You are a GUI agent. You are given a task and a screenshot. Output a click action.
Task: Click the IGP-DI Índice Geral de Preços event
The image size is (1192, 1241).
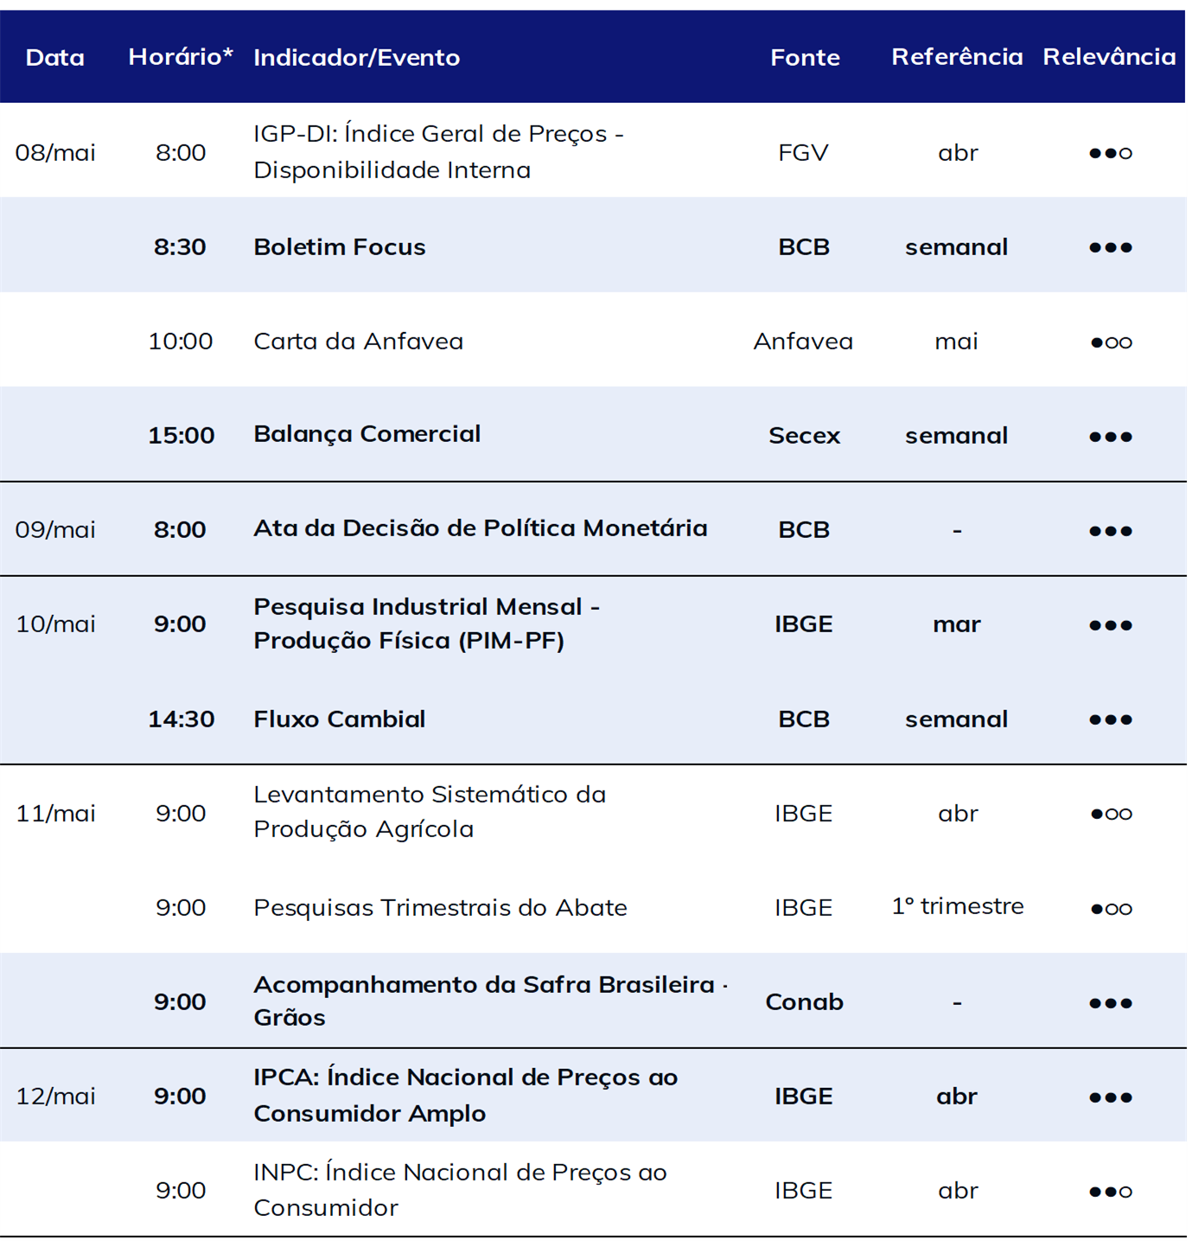[438, 151]
